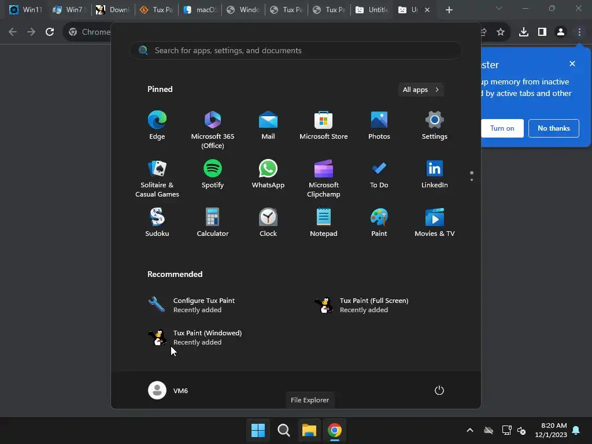The height and width of the screenshot is (444, 592).
Task: Open the VM6 user account menu
Action: click(x=168, y=390)
